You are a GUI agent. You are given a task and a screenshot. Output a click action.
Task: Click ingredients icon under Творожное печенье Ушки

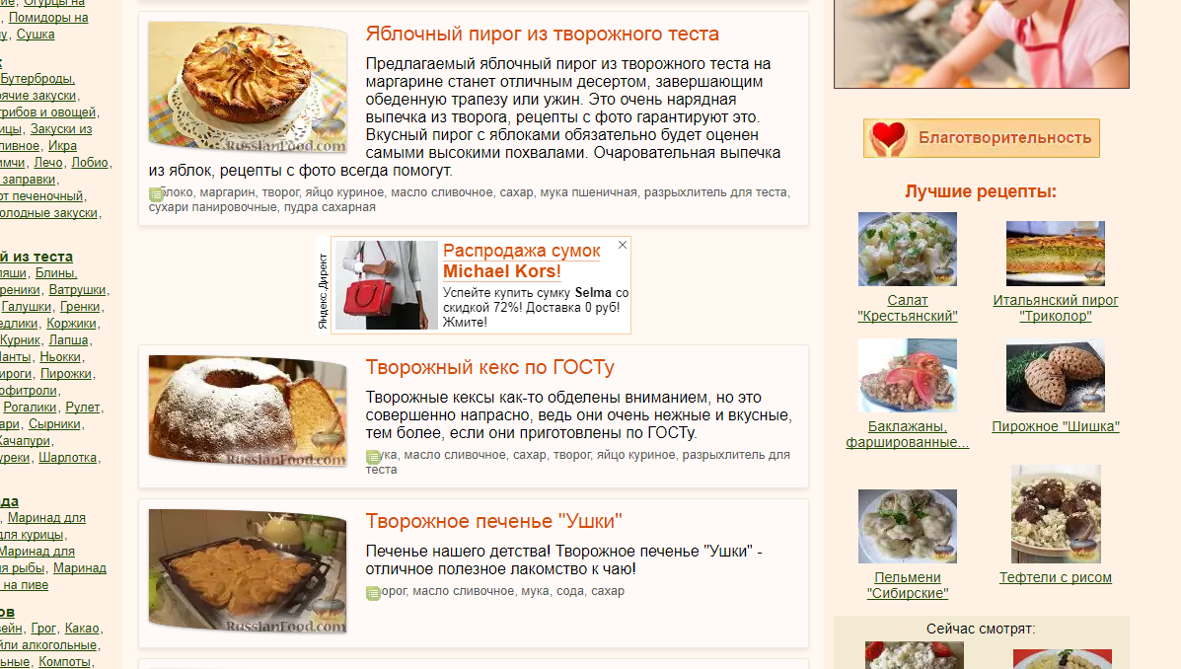point(373,593)
